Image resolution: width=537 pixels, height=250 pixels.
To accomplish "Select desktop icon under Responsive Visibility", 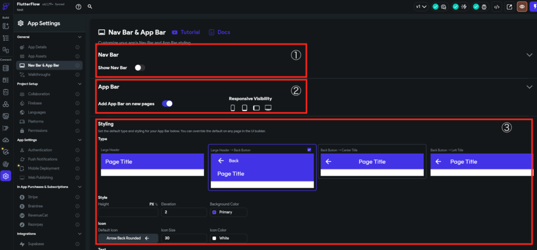I will (268, 108).
